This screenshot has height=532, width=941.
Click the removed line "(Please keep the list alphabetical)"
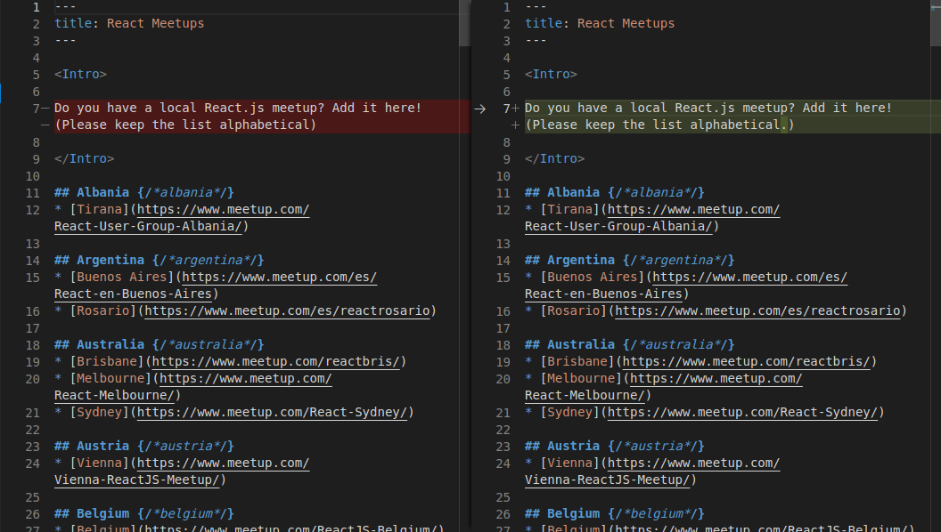(x=185, y=125)
